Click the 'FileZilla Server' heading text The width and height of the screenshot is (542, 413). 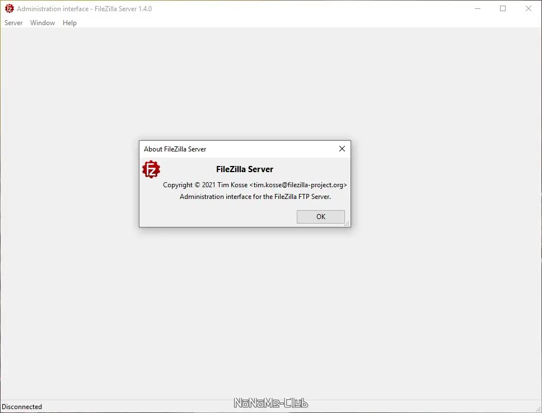(x=244, y=169)
